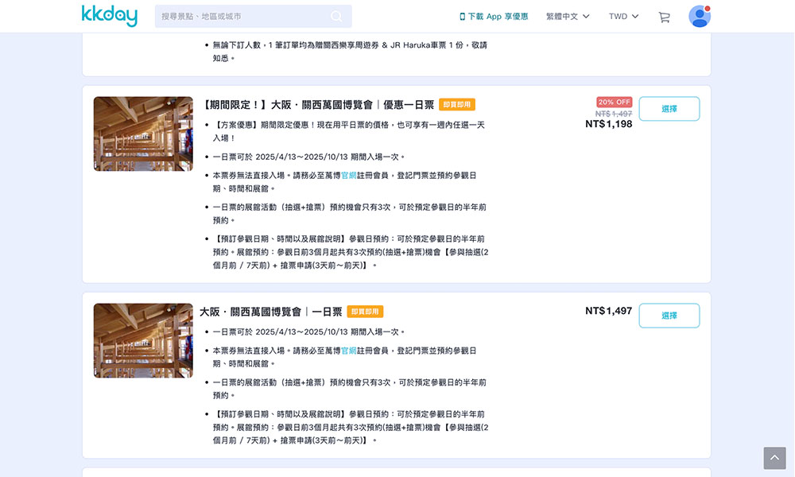
Task: Click the 【期間限定！】大阪・關西萬國博覽會 優惠一日票 title
Action: point(317,105)
